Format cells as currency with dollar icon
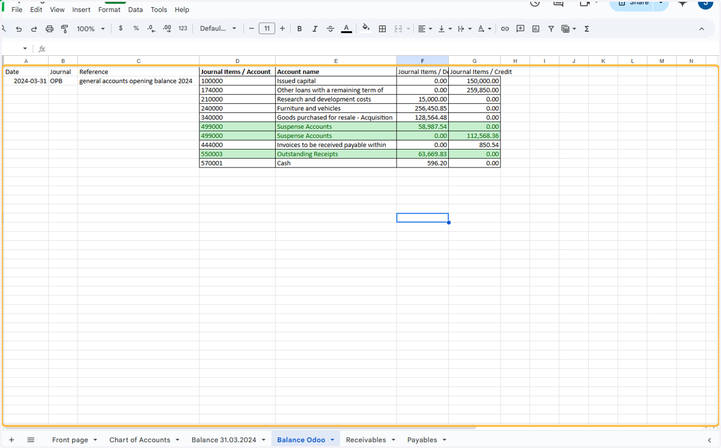 (121, 28)
